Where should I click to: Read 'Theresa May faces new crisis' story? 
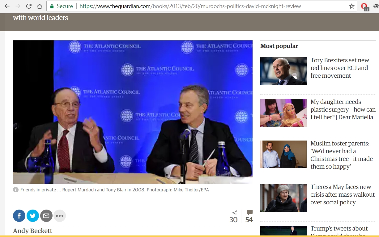point(343,194)
